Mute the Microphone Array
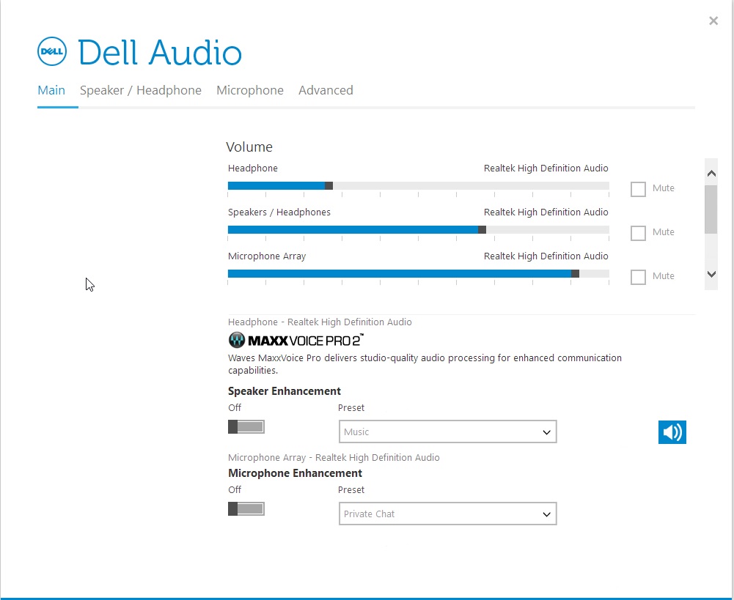734x600 pixels. click(x=638, y=277)
